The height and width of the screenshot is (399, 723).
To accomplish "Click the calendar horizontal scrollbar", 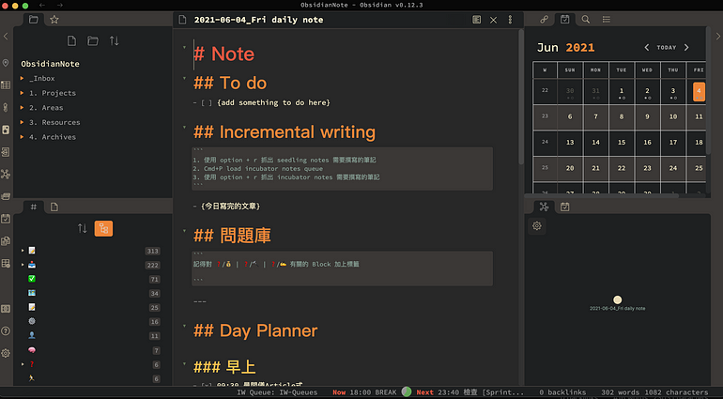I will pos(602,195).
